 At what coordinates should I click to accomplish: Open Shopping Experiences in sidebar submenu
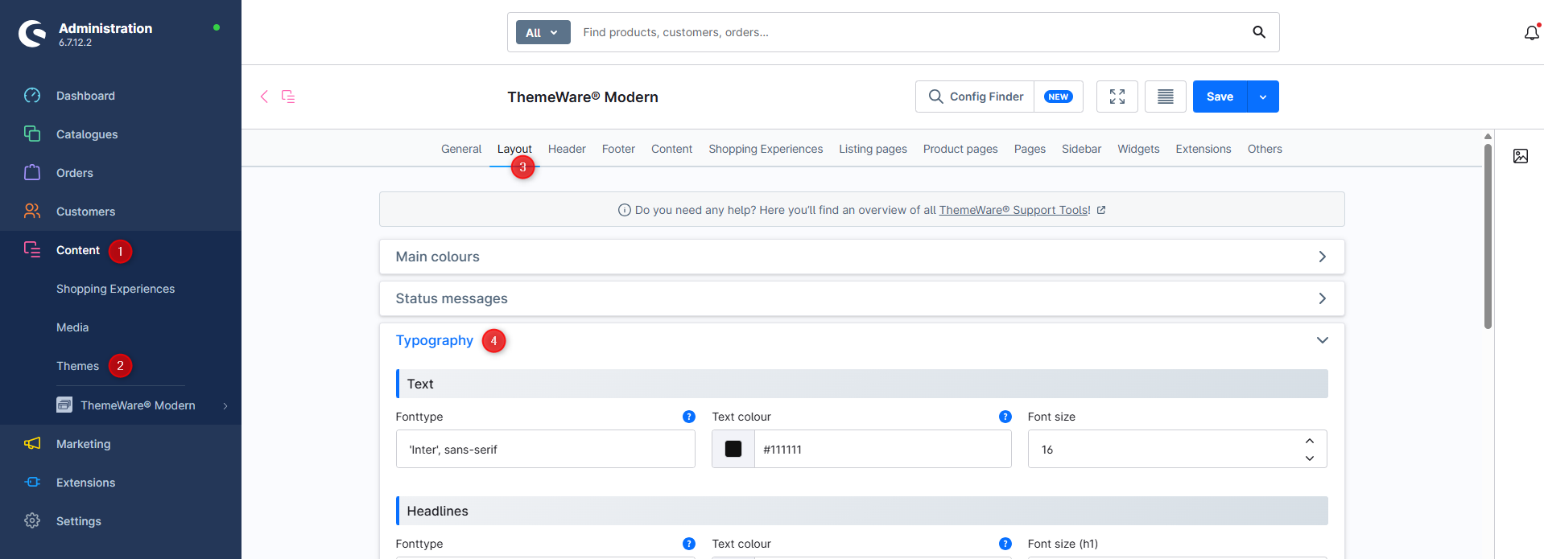115,289
